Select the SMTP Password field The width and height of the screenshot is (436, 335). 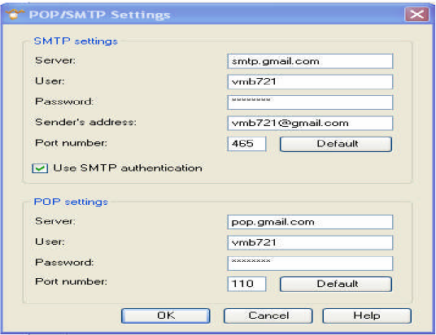(310, 102)
